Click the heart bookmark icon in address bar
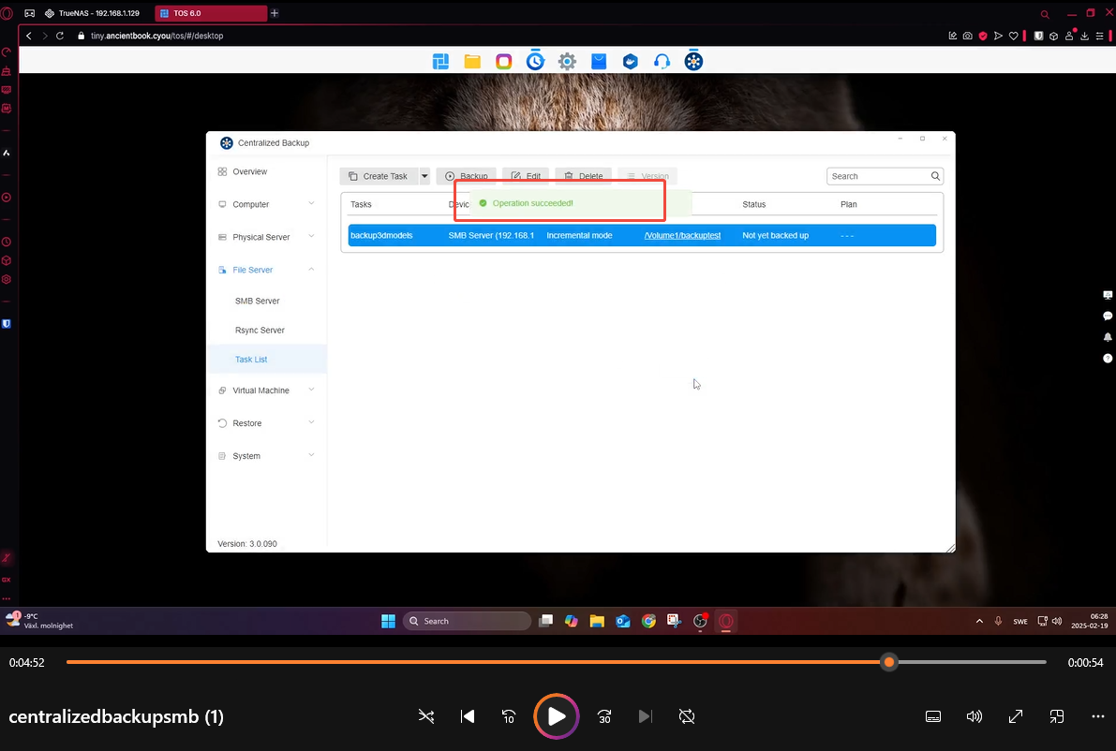The image size is (1116, 751). point(1014,36)
